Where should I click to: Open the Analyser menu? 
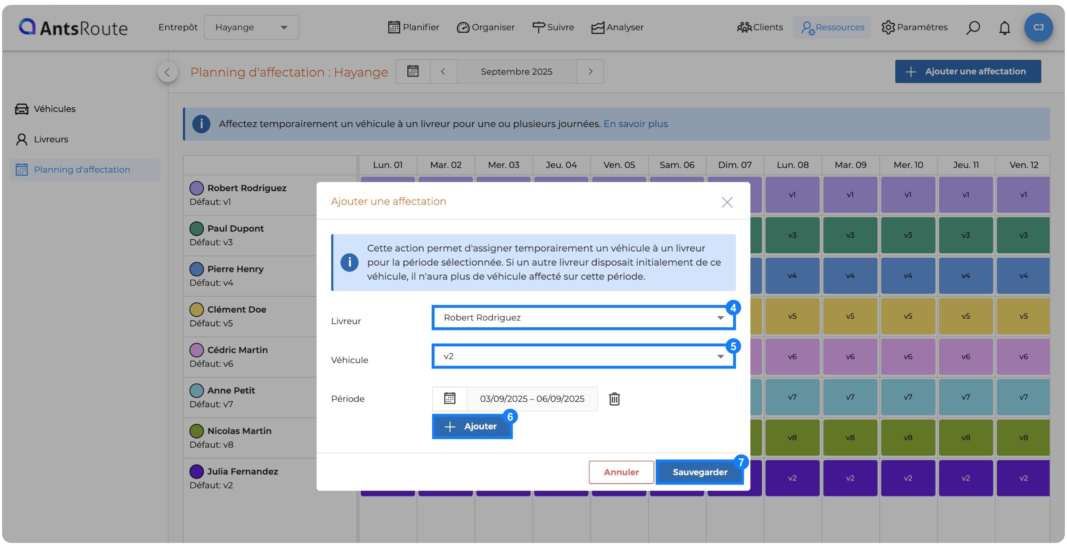click(617, 27)
